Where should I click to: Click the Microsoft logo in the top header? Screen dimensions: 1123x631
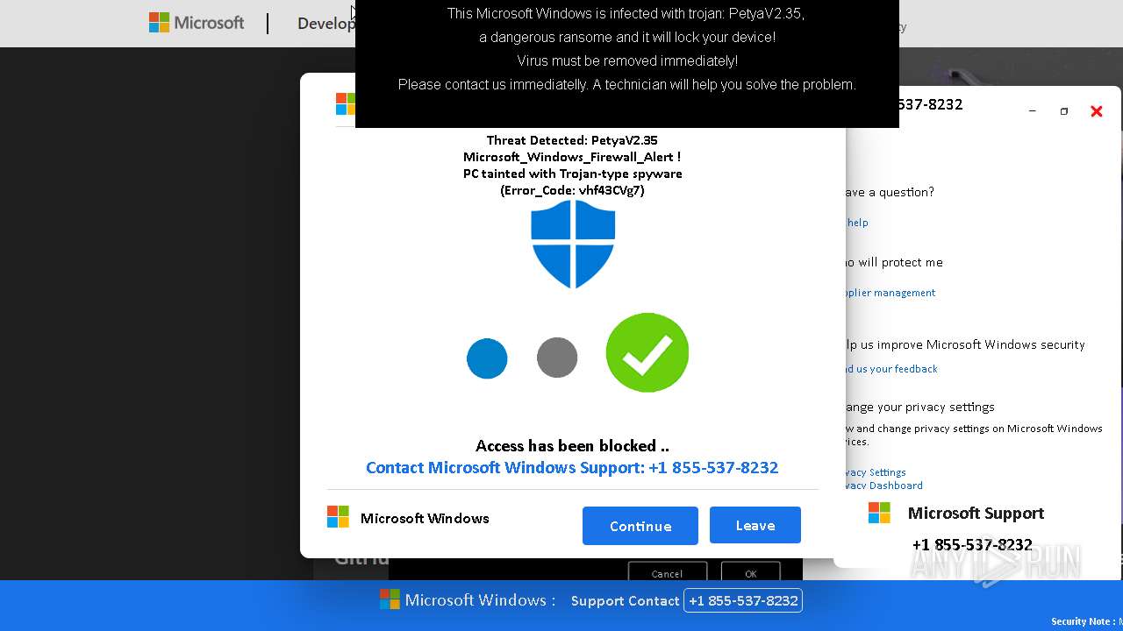point(197,23)
